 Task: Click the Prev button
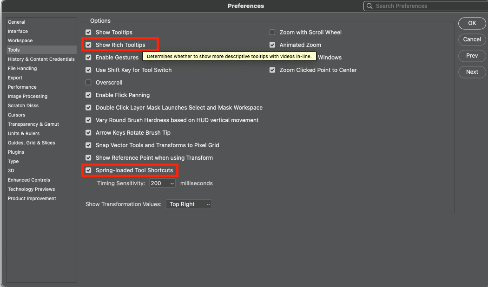472,56
